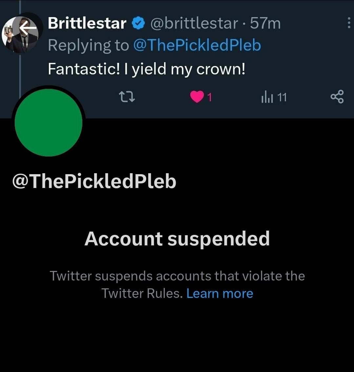Share the tweet using share icon
The height and width of the screenshot is (372, 354).
click(x=337, y=97)
